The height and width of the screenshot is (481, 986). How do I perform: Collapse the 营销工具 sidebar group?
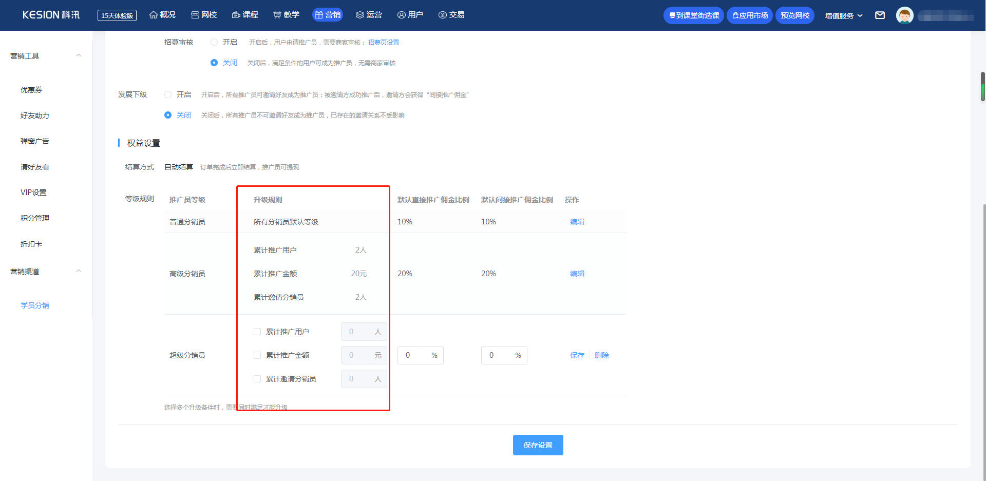tap(79, 55)
